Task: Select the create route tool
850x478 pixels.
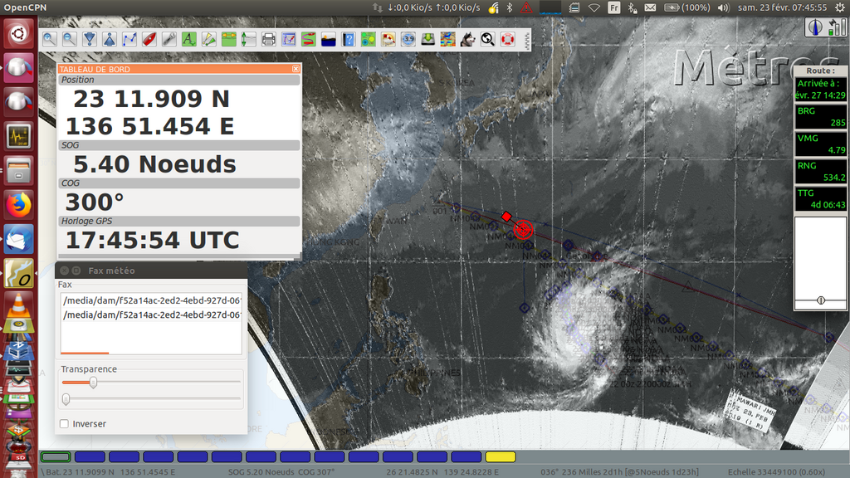Action: click(129, 39)
